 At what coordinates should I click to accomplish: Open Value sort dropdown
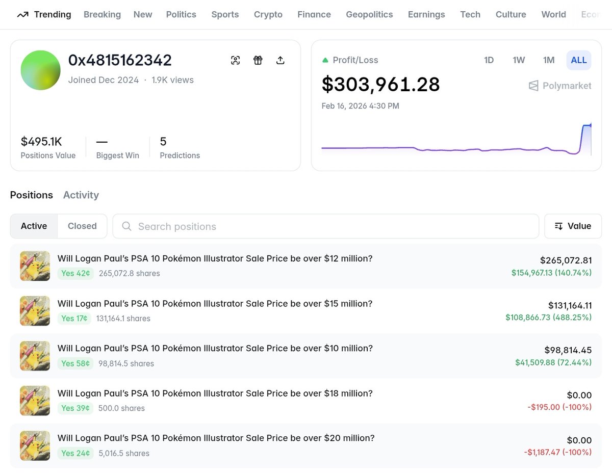click(x=573, y=226)
